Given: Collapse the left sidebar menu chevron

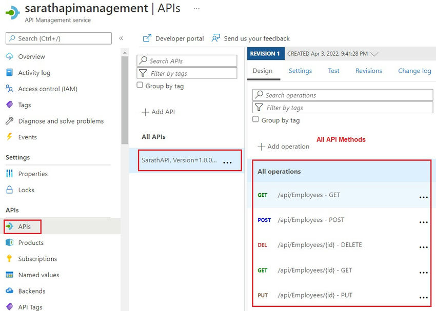Looking at the screenshot, I should (x=121, y=38).
